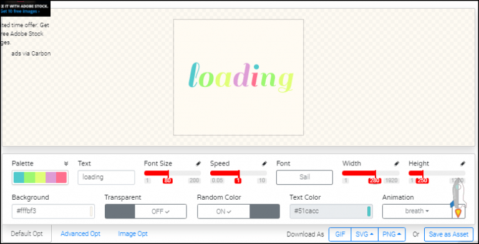Adjust the Width slider
The image size is (479, 244).
371,173
